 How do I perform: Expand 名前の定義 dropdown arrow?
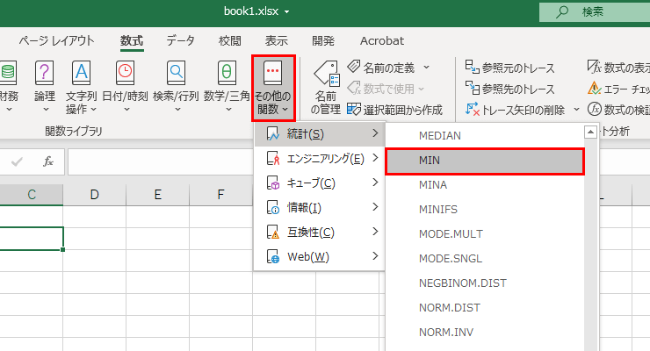(x=426, y=67)
